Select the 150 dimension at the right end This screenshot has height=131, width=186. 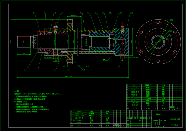(x=119, y=66)
